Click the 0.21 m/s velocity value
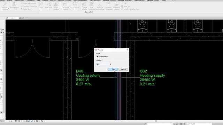This screenshot has width=223, height=125. click(147, 84)
